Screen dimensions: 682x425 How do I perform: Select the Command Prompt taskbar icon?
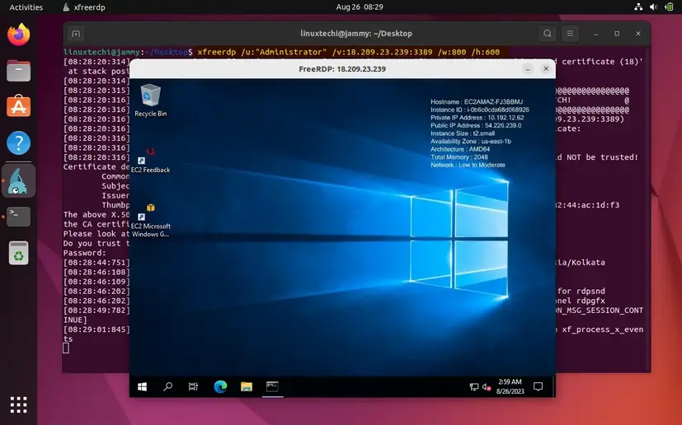pyautogui.click(x=271, y=386)
